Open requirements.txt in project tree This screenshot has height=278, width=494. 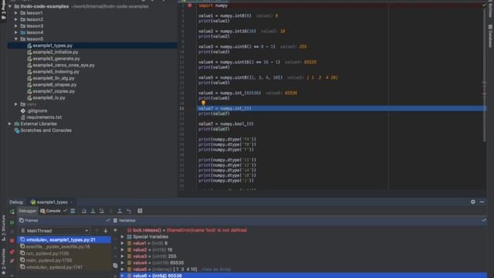(44, 117)
